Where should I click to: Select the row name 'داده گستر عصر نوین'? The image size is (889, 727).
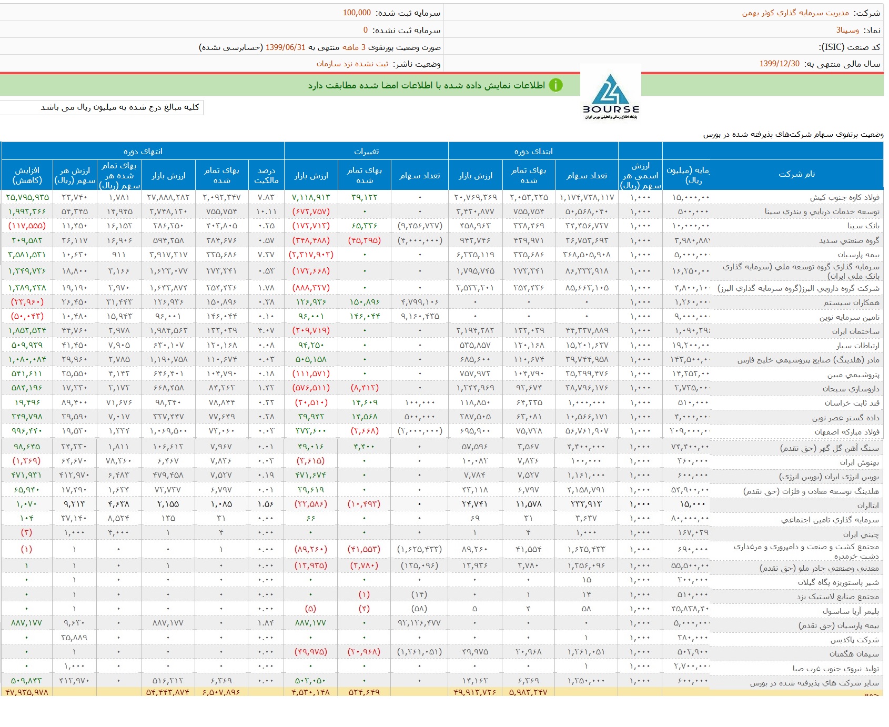845,418
